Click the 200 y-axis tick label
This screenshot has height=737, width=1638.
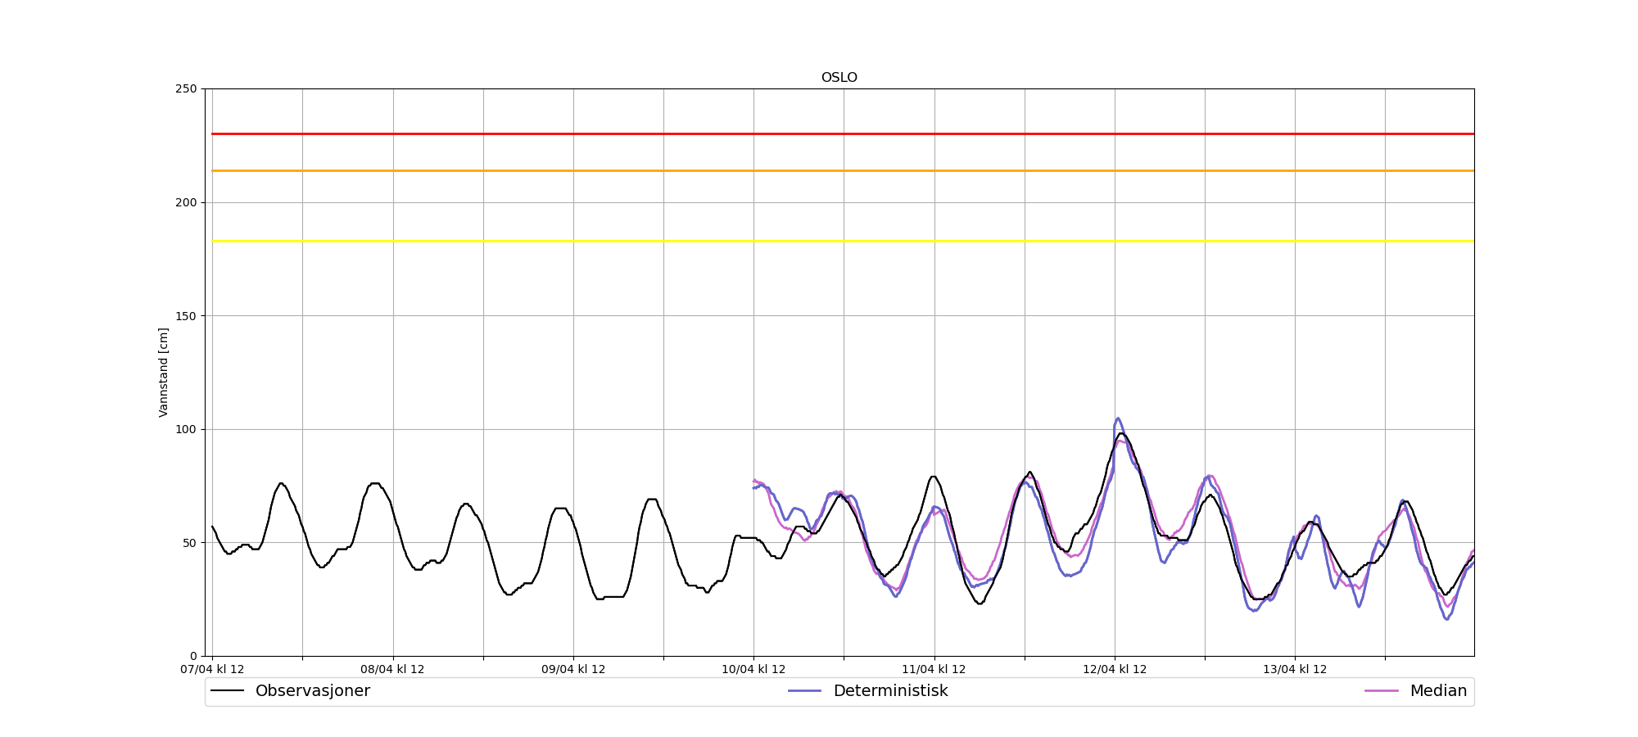(187, 202)
